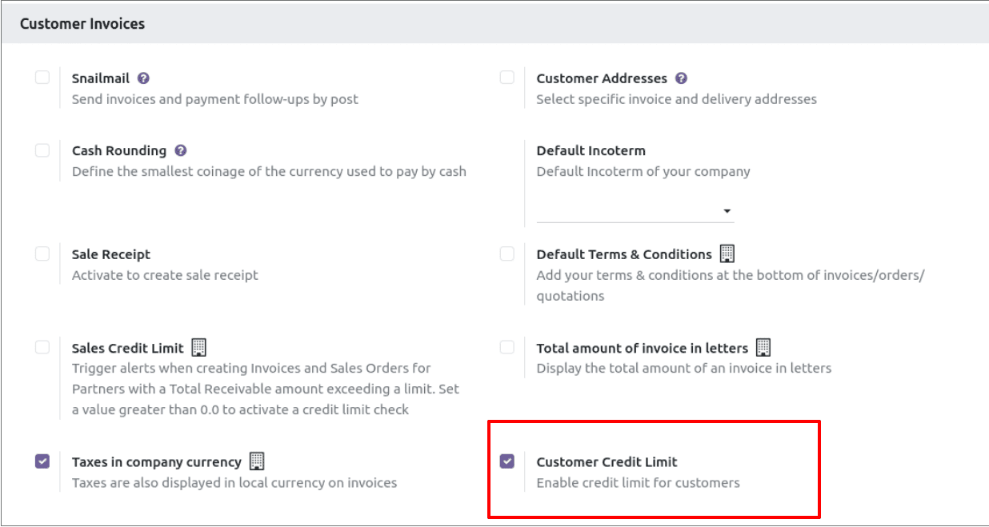
Task: Click the Customer Credit Limit label
Action: 607,461
